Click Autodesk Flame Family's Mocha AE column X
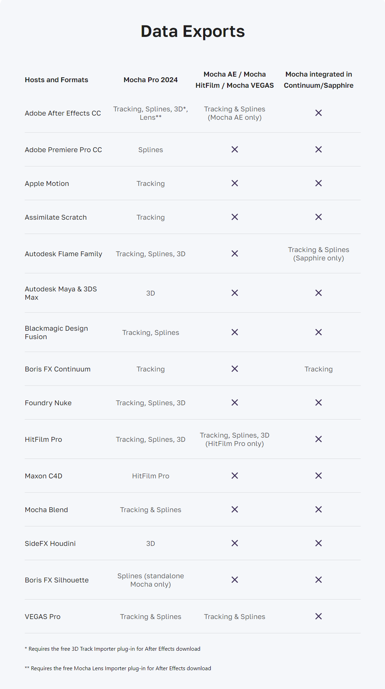385x689 pixels. [235, 253]
